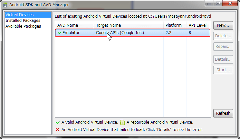This screenshot has height=139, width=240.
Task: Refresh the virtual device list
Action: (x=223, y=113)
